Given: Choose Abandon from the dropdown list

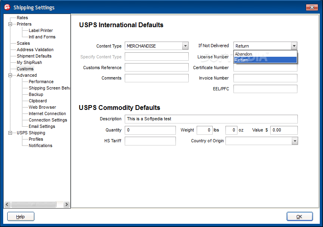Looking at the screenshot, I should [265, 54].
